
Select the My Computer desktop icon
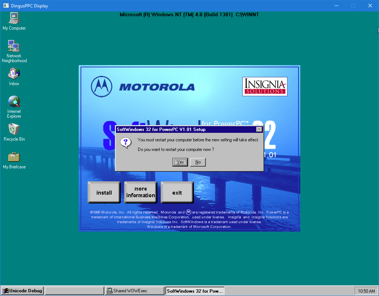[x=14, y=21]
